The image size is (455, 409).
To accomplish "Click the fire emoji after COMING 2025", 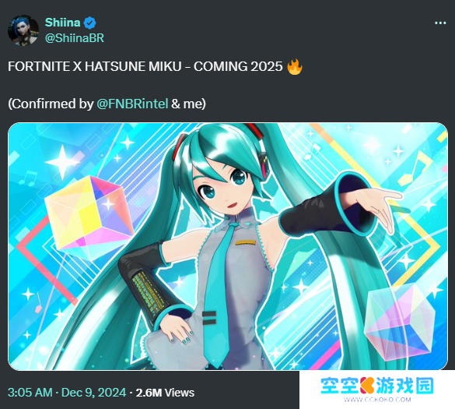I will (295, 66).
